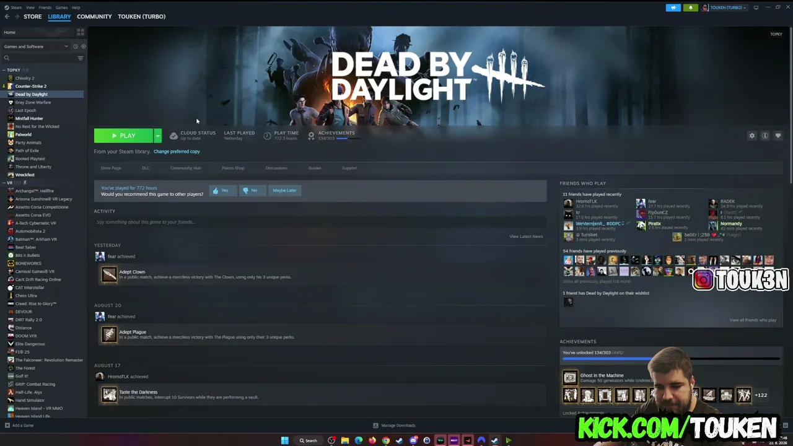
Task: Open the Adept Plague achievement icon
Action: (x=109, y=334)
